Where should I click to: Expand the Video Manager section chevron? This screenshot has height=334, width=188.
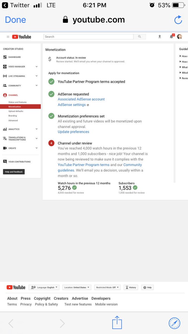36,67
